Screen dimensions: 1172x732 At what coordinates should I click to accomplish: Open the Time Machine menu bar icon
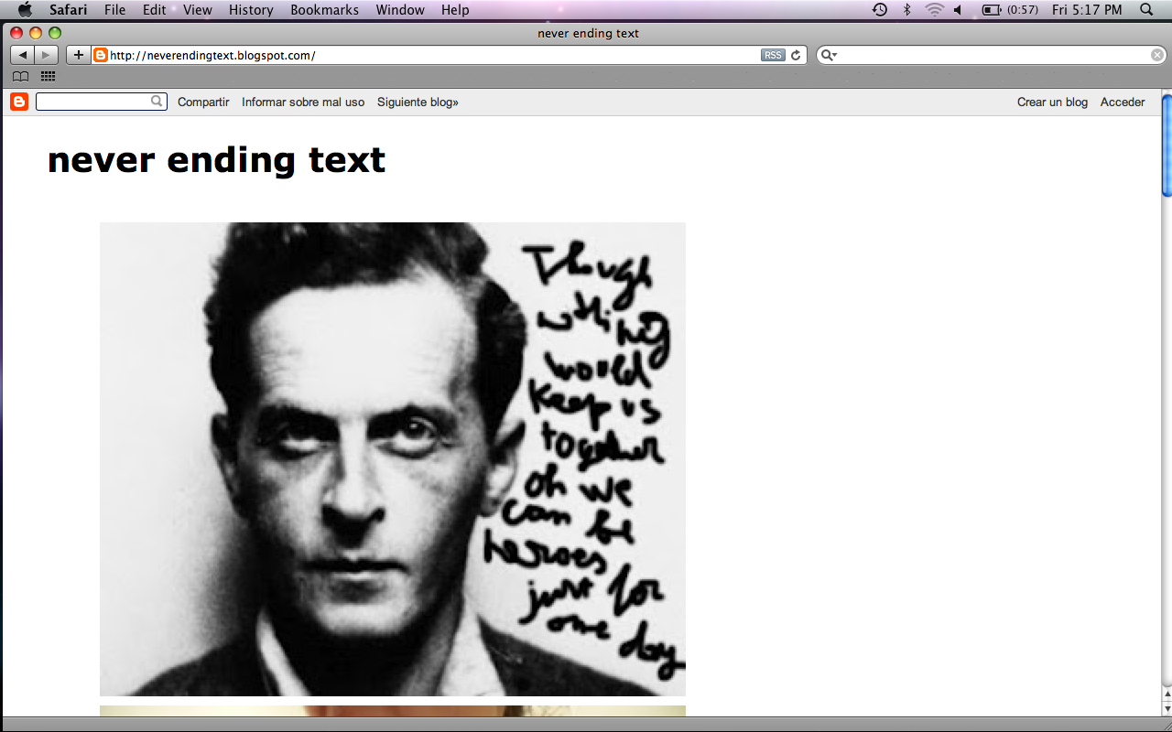pyautogui.click(x=880, y=10)
